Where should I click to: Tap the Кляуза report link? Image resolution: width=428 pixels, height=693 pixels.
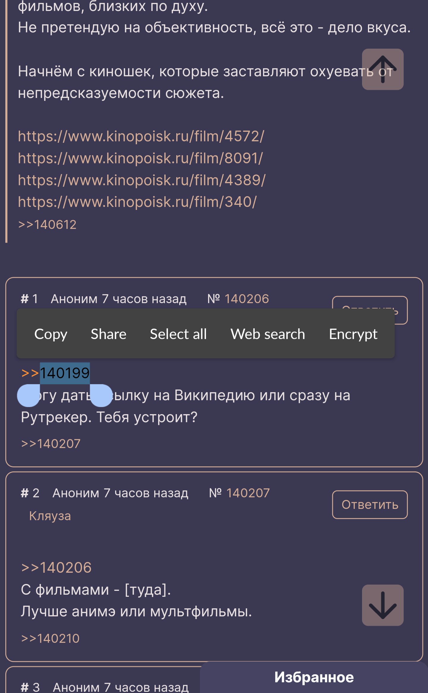tap(50, 516)
